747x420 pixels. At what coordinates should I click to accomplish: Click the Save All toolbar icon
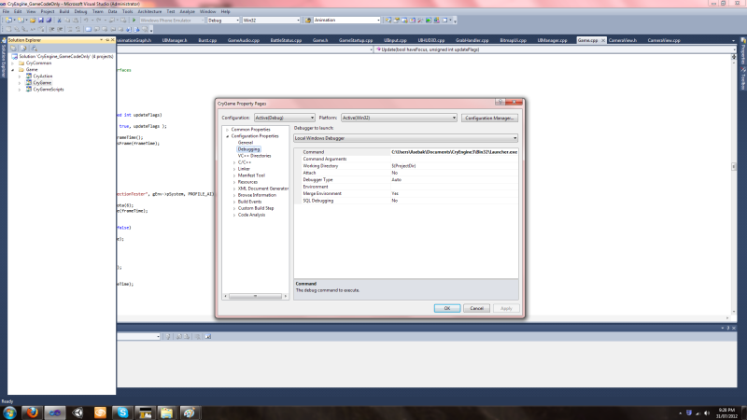(x=49, y=21)
